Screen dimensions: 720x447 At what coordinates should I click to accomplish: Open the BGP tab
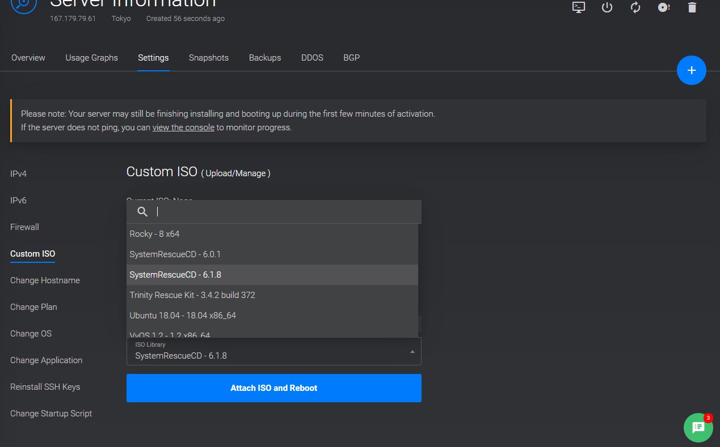[352, 58]
